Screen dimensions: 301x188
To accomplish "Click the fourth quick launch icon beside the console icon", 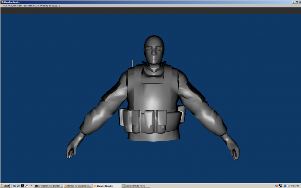I will (27, 186).
